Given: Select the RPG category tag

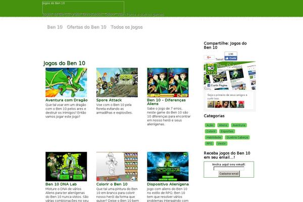Looking at the screenshot, I should [x=209, y=143].
